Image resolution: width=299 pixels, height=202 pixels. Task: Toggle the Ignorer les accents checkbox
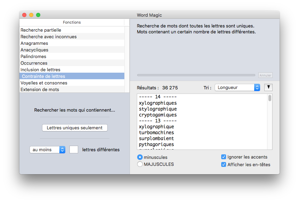click(x=224, y=157)
